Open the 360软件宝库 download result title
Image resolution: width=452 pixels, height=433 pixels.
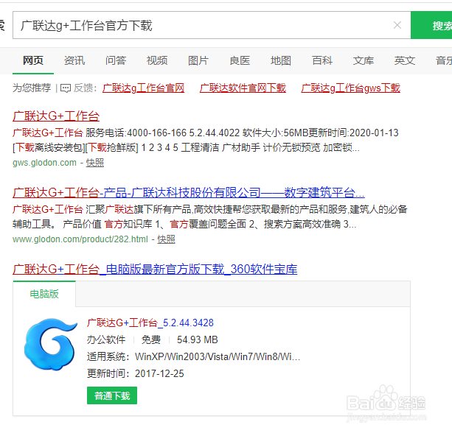click(155, 270)
